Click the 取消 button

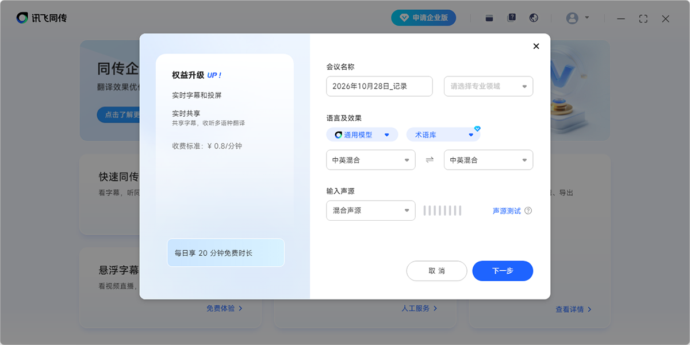point(436,271)
